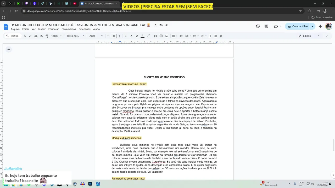Open Chrome extensions puzzle icon

pyautogui.click(x=309, y=11)
